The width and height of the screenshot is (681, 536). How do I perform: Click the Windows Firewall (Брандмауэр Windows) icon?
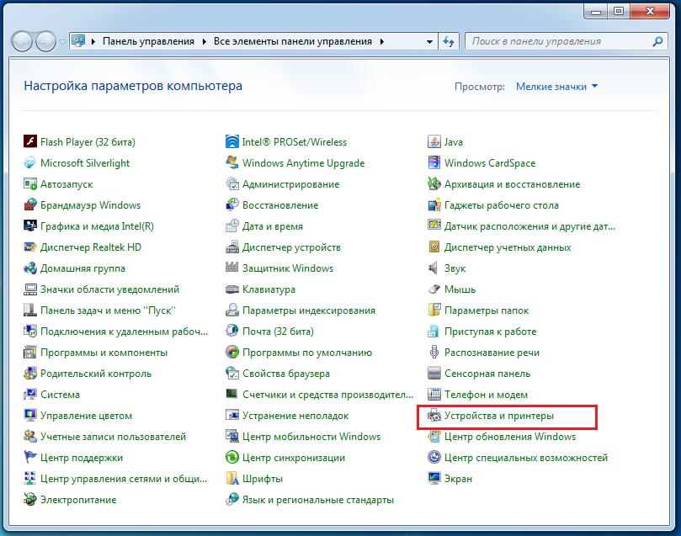[x=30, y=205]
